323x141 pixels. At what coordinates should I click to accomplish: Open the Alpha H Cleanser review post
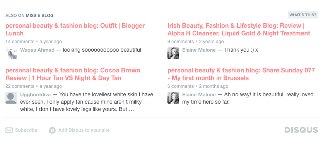pos(239,29)
